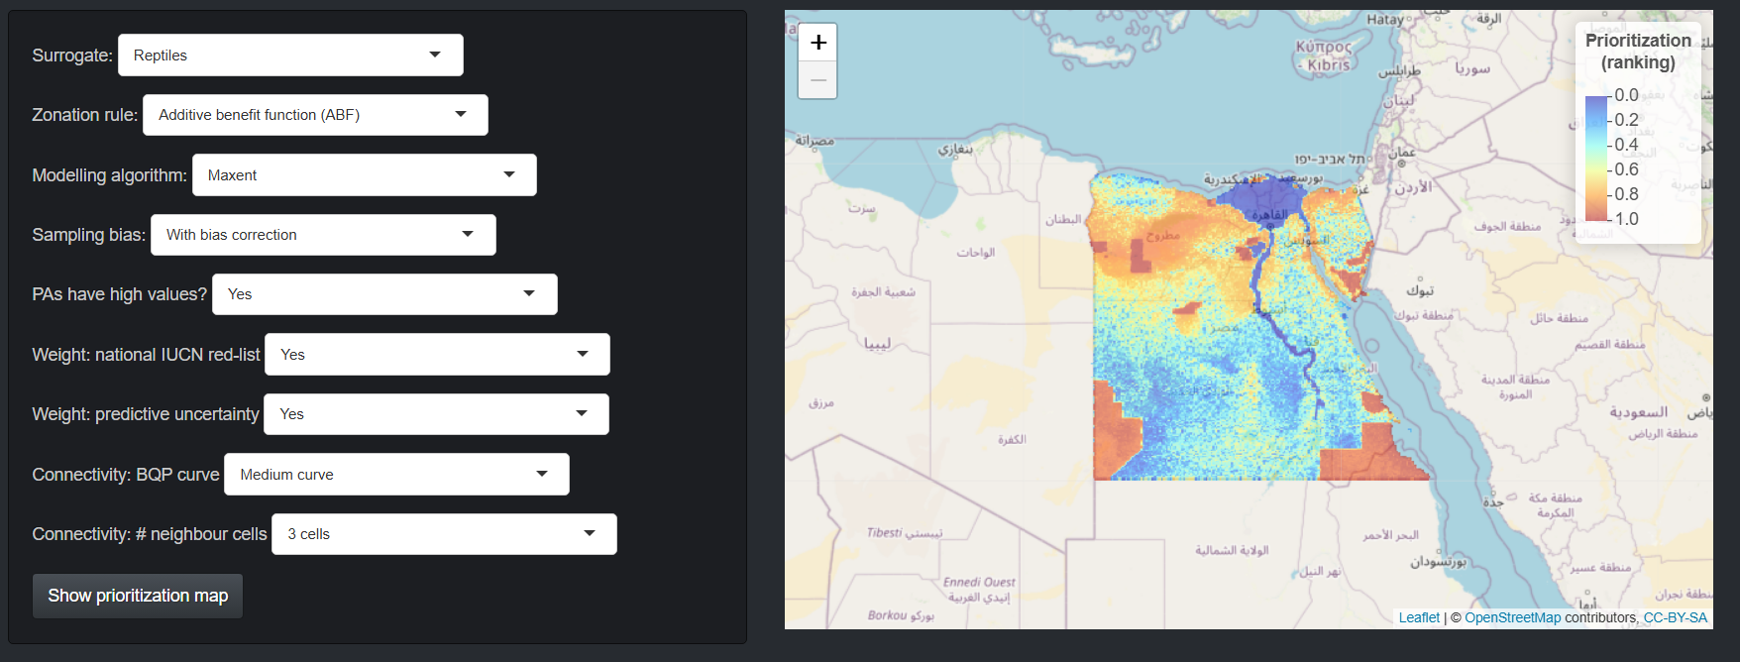Zoom out on the map
Image resolution: width=1740 pixels, height=662 pixels.
817,80
